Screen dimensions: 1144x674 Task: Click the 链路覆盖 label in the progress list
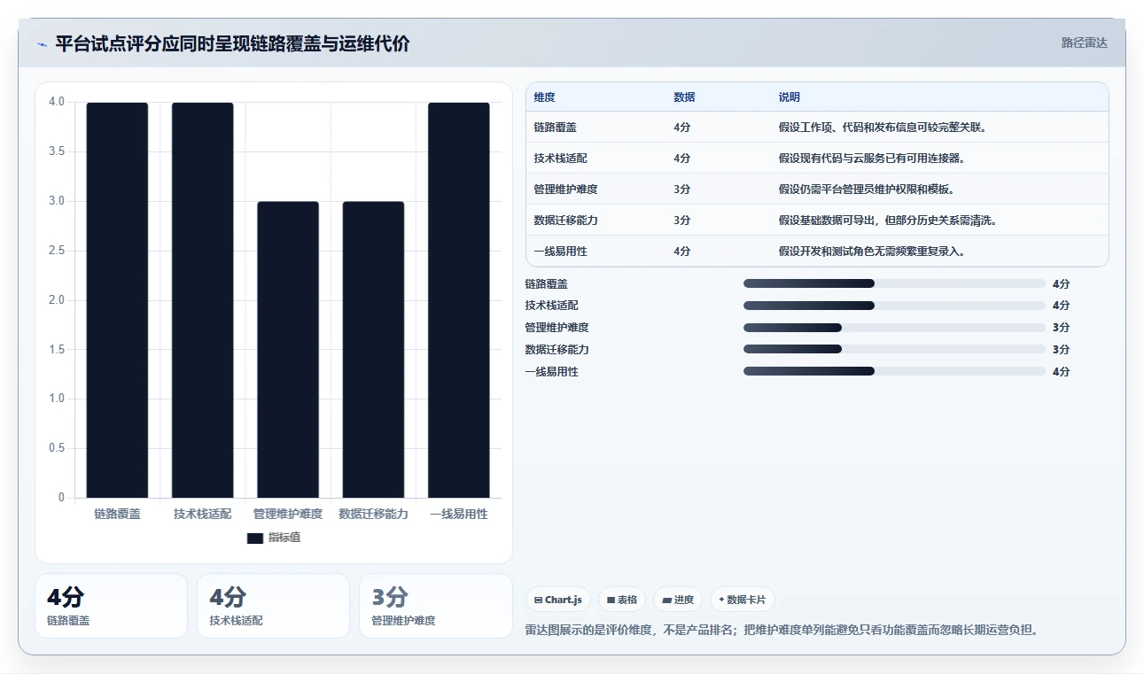coord(546,284)
